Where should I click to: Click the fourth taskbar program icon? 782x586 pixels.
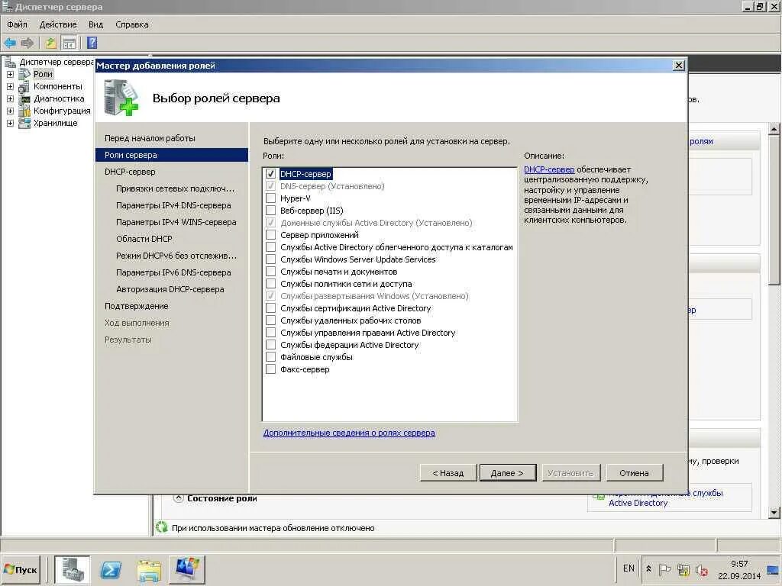pyautogui.click(x=187, y=569)
